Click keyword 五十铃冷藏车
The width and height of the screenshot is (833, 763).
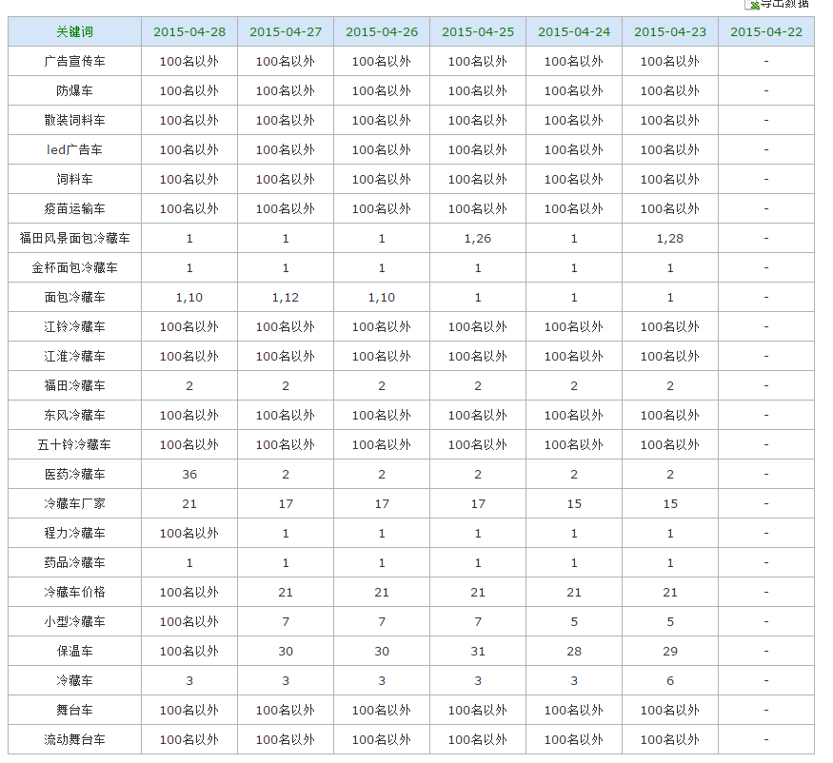pyautogui.click(x=75, y=444)
